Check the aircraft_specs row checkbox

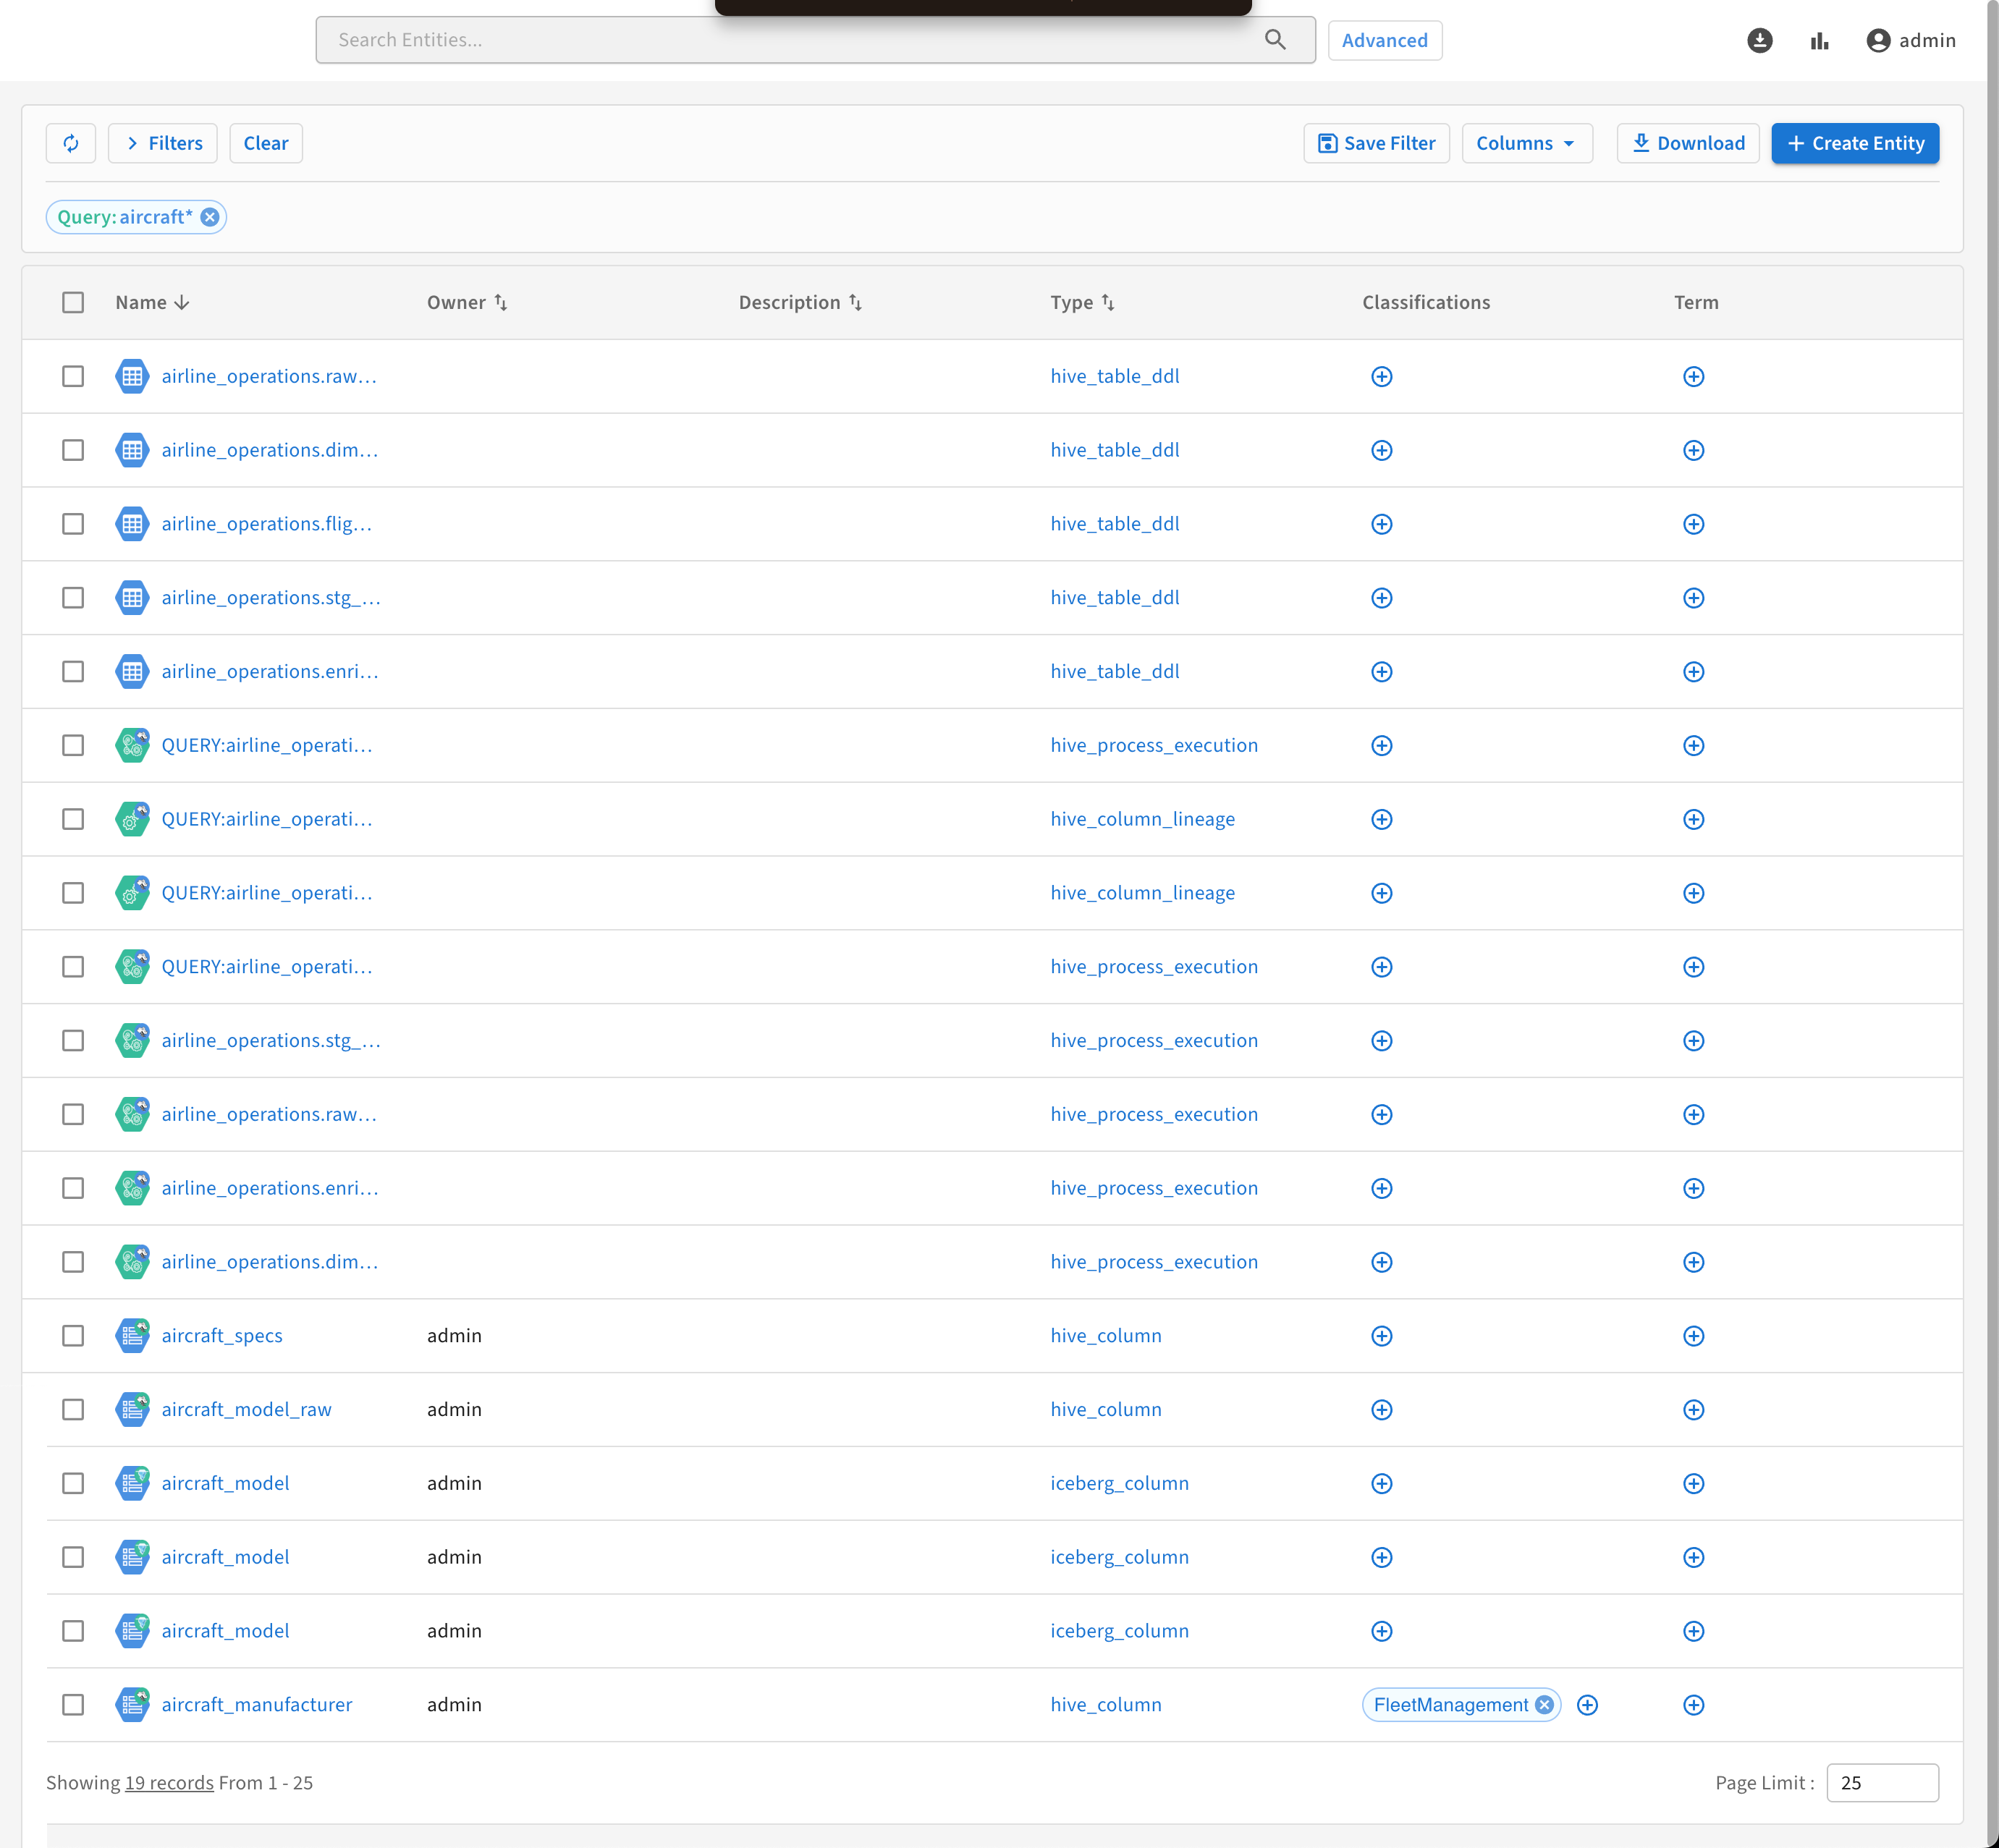[73, 1336]
